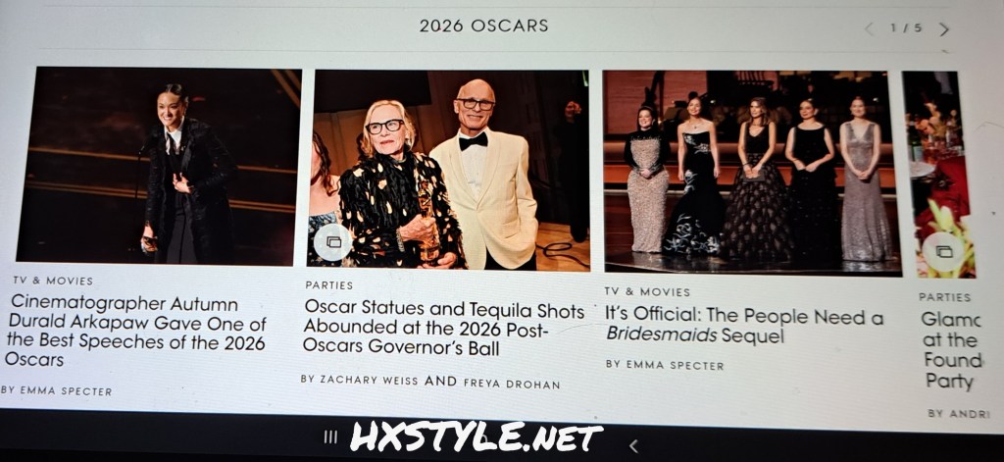Screen dimensions: 1004x462
Task: View author Zachary Weiss byline
Action: coord(369,380)
